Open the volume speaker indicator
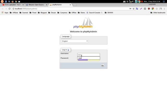 pos(133,2)
